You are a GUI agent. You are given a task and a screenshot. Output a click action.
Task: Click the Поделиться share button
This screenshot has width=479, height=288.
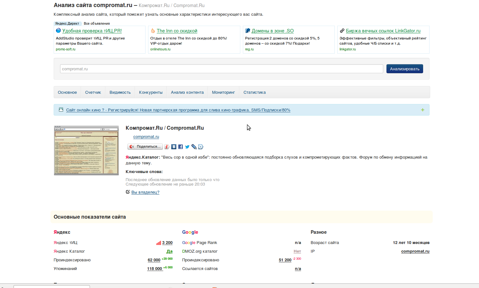pyautogui.click(x=145, y=147)
